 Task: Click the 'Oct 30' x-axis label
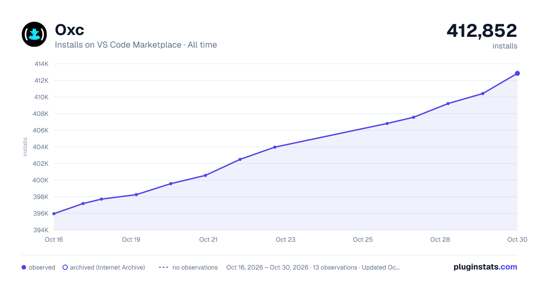point(517,239)
